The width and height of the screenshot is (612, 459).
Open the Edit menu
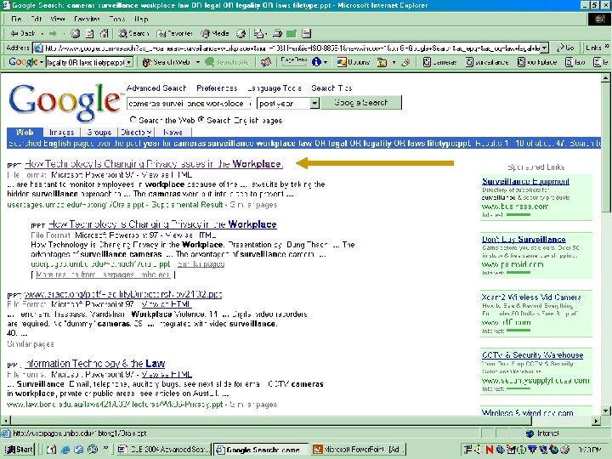tap(36, 19)
